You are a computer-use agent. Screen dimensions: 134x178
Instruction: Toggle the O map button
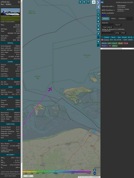(98, 18)
